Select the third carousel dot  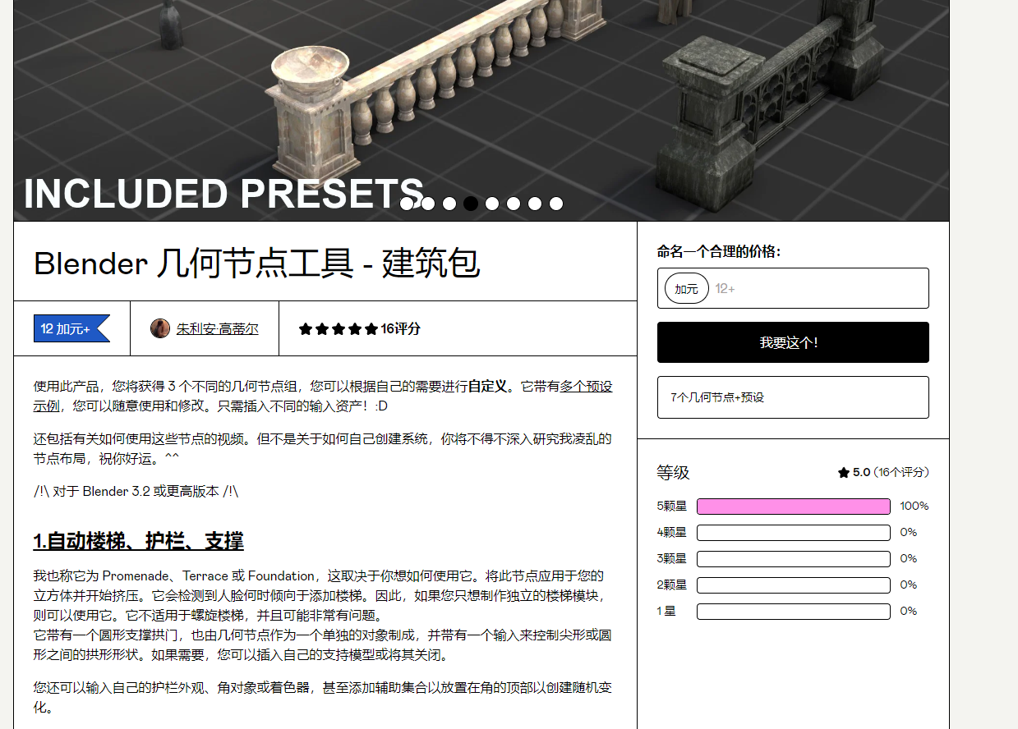point(449,204)
